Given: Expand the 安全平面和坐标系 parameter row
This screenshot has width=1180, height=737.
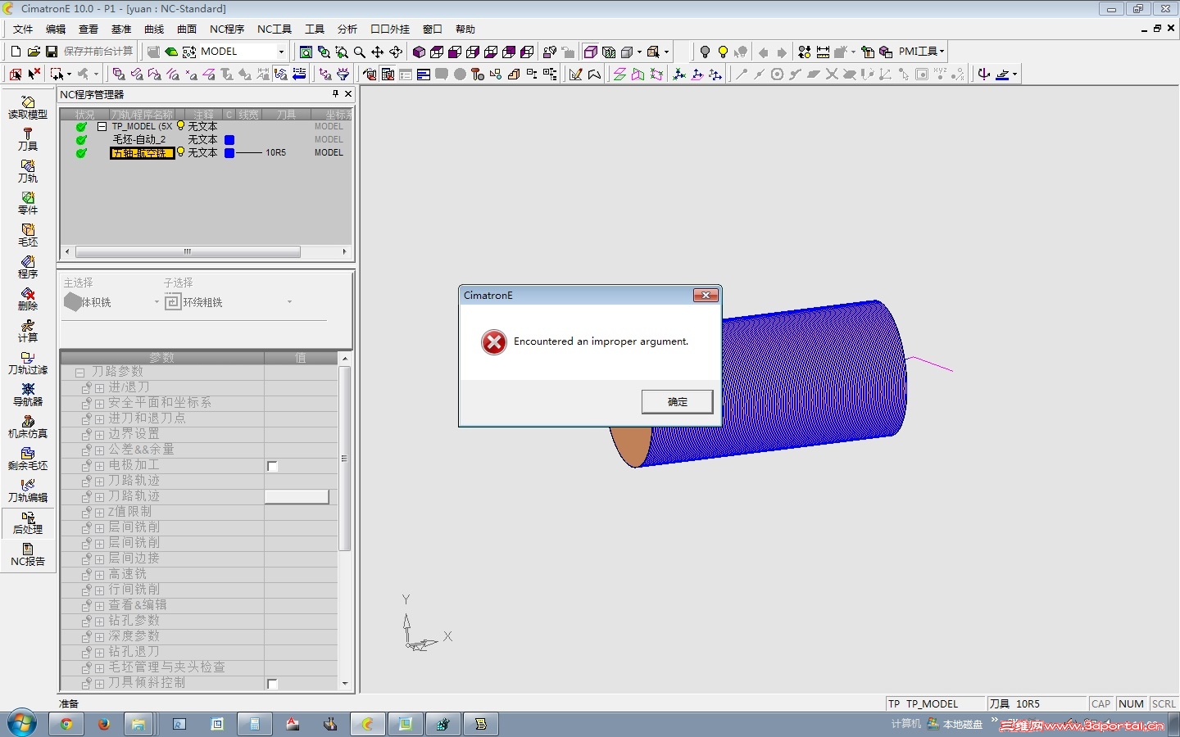Looking at the screenshot, I should [x=99, y=404].
